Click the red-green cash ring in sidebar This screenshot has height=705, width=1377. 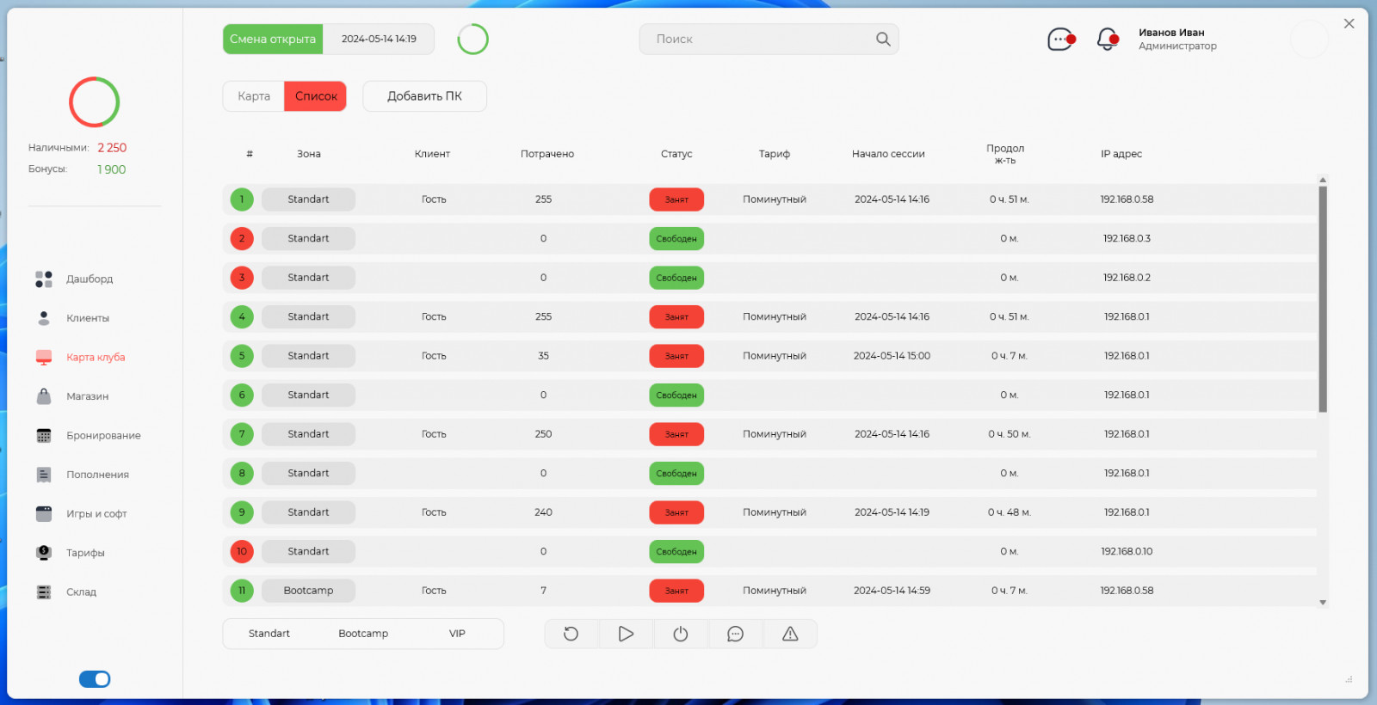(x=95, y=102)
